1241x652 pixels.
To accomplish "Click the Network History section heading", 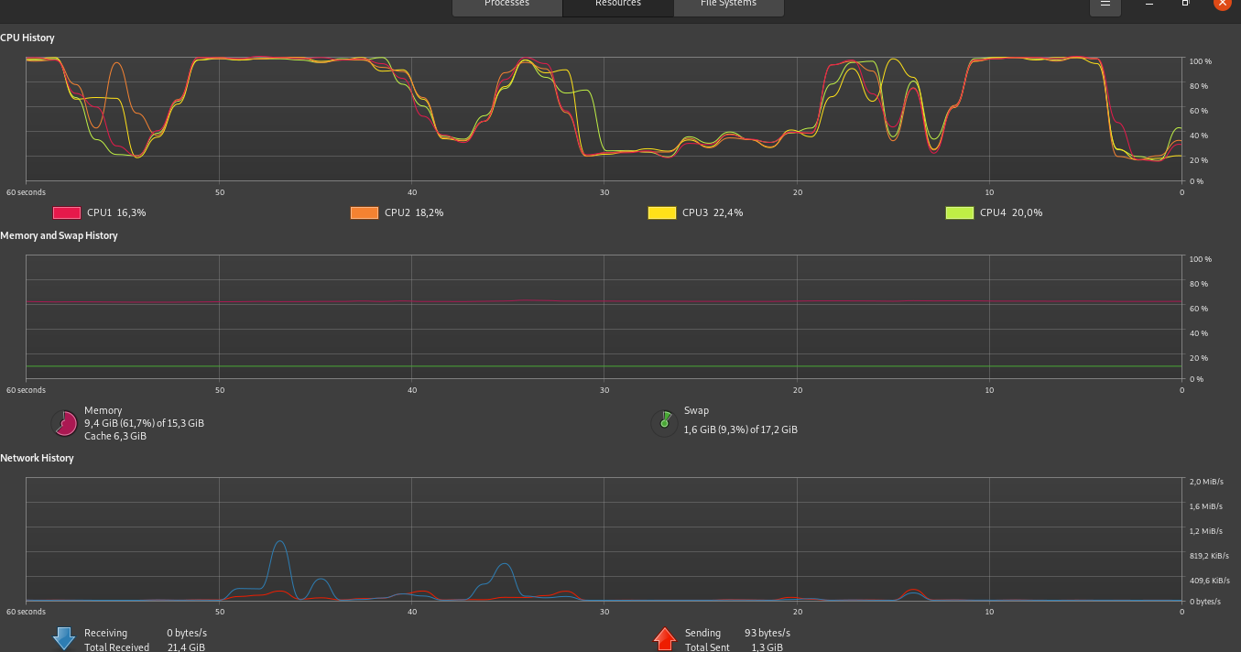I will [x=38, y=458].
